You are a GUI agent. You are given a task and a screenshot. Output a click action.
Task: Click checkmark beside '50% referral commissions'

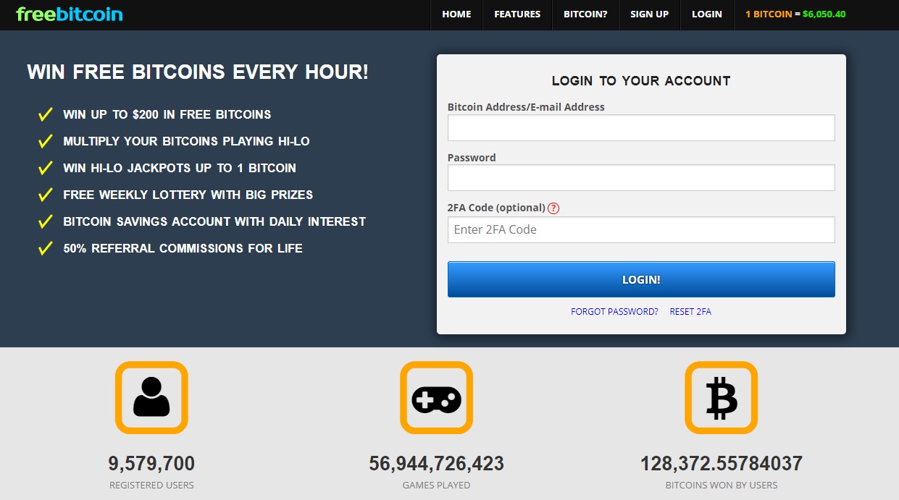tap(46, 248)
